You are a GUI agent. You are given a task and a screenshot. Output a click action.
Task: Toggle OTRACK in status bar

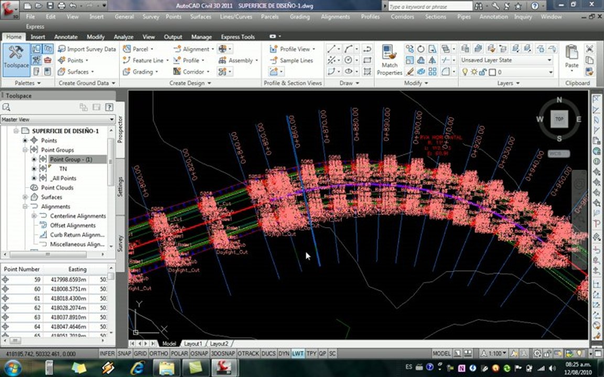(x=248, y=353)
